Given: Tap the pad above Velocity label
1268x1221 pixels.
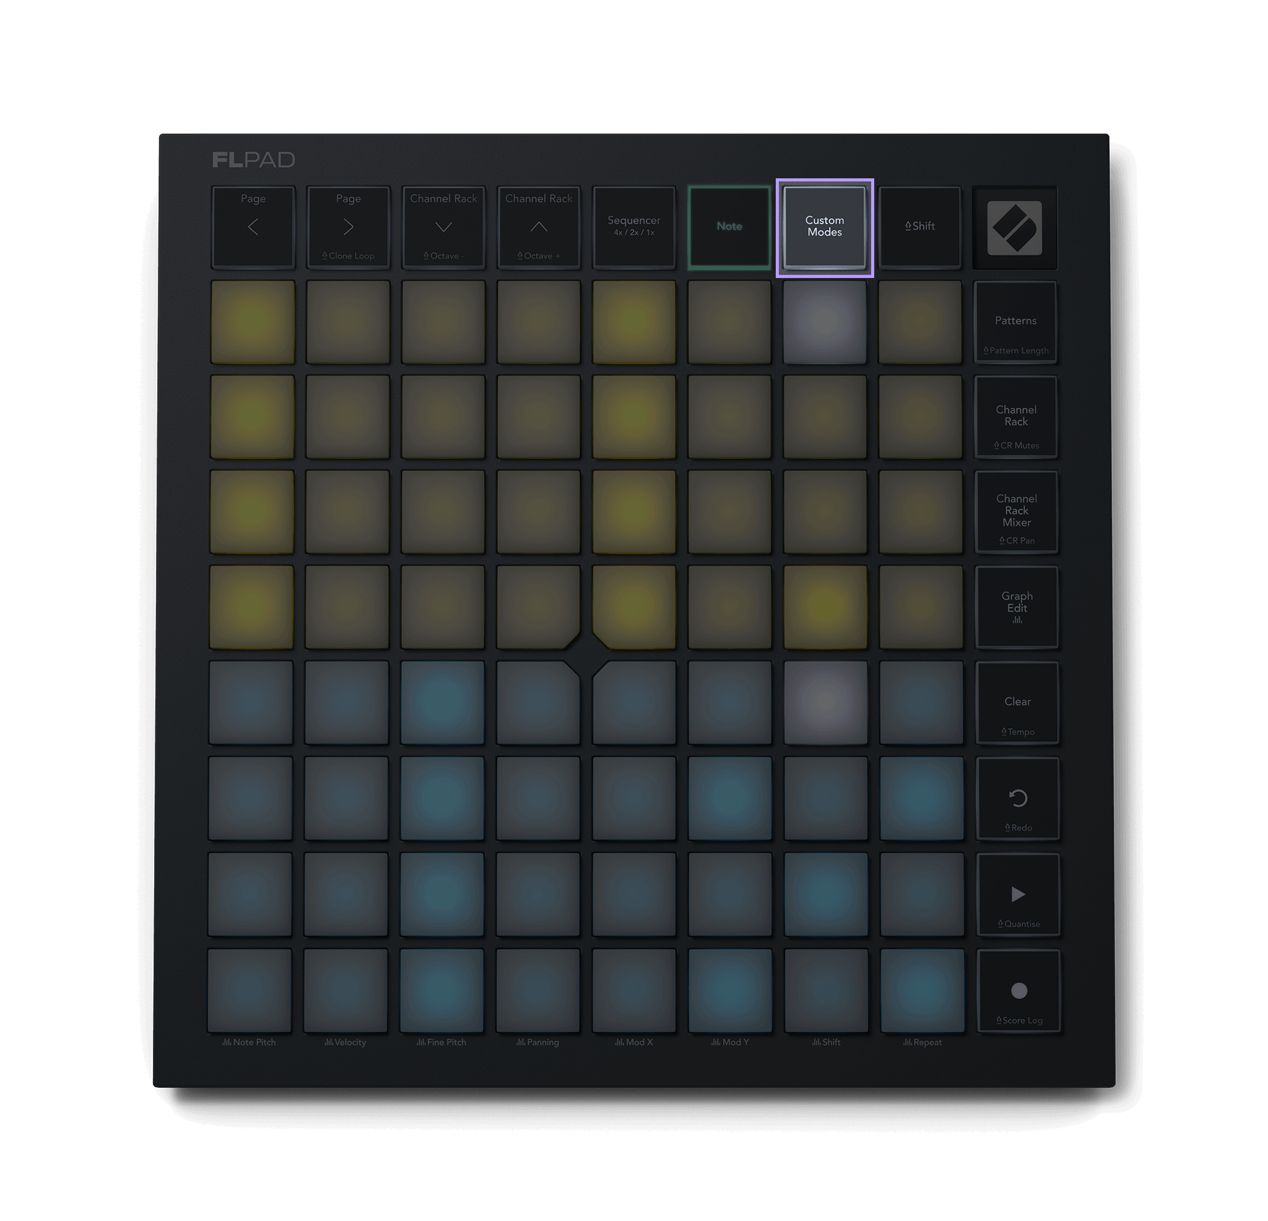Looking at the screenshot, I should click(345, 991).
